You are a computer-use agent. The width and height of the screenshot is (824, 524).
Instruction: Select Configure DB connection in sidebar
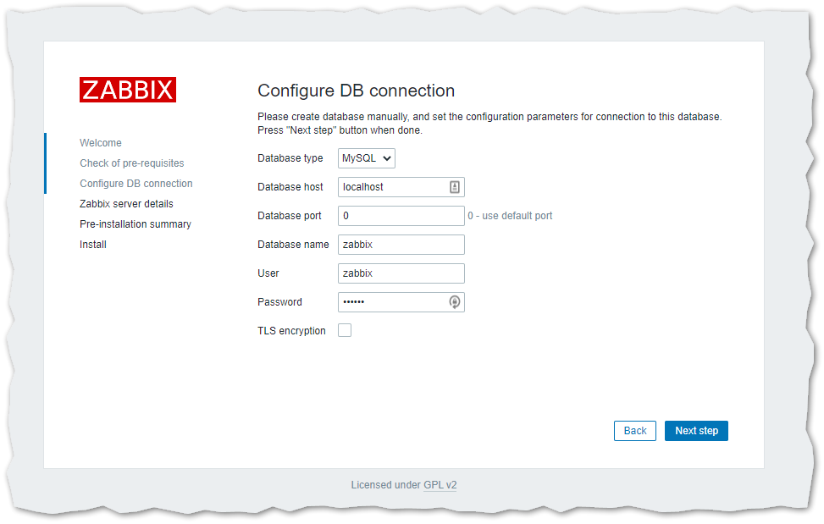tap(135, 184)
